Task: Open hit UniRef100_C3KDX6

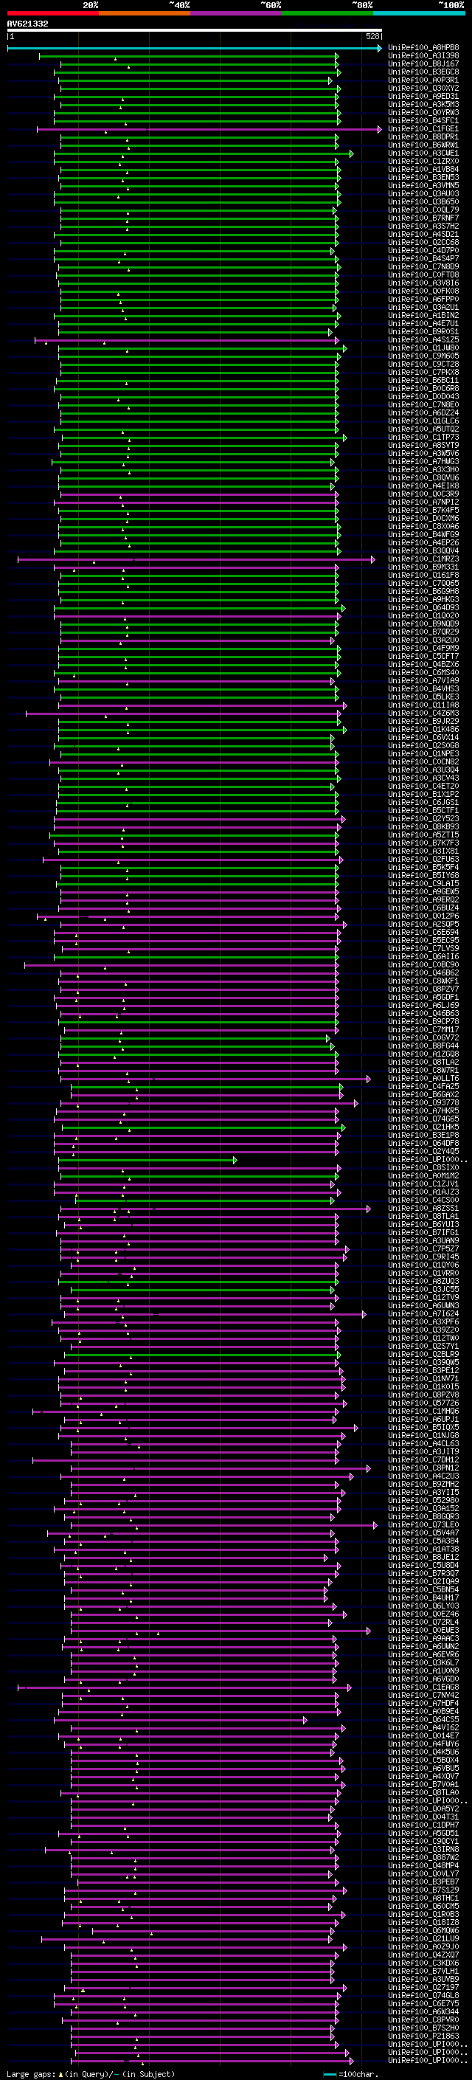Action: (423, 1962)
